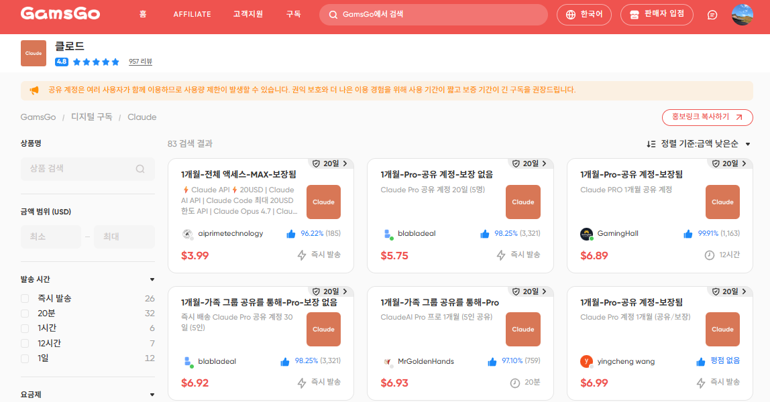Expand 20일 warranty chevron on $5.75 card

coord(545,163)
